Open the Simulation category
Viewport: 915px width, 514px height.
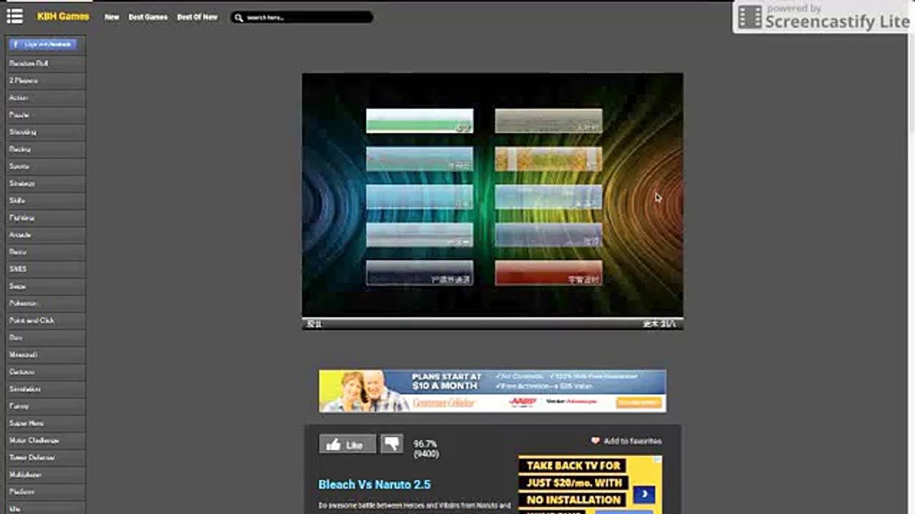45,389
